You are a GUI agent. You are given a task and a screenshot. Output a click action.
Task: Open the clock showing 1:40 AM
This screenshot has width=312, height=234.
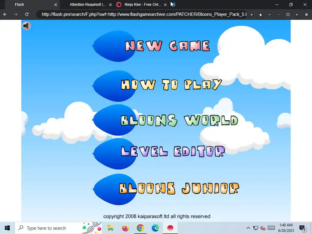tap(286, 228)
